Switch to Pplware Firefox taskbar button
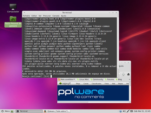The height and width of the screenshot is (113, 151). 57,111
